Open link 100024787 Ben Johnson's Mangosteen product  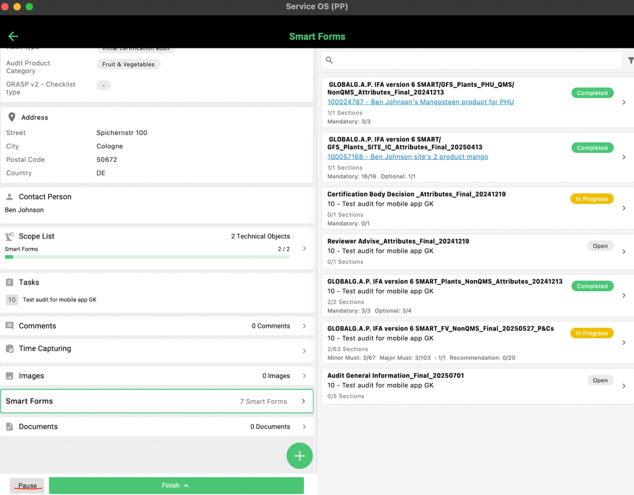[x=420, y=102]
